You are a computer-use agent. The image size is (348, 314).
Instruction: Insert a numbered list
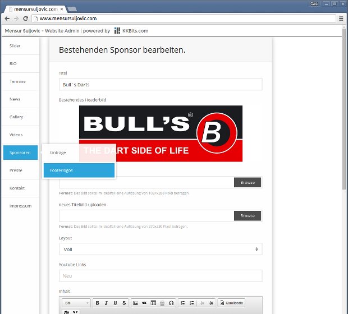(182, 303)
